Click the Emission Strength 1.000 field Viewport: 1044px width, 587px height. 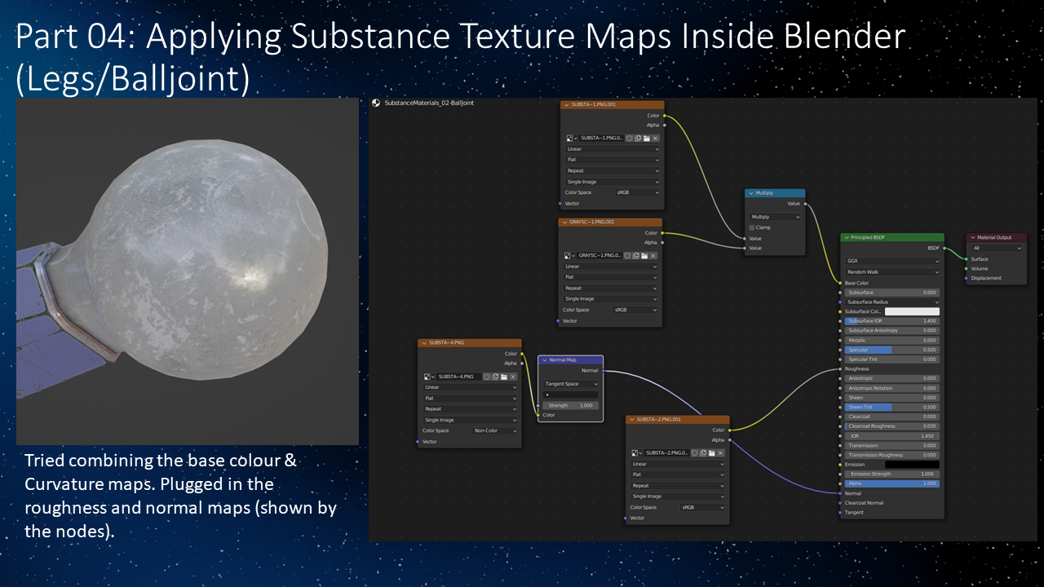point(892,474)
